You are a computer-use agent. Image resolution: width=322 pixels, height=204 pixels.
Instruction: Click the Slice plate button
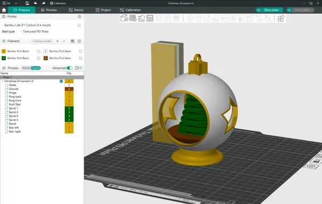tap(272, 10)
